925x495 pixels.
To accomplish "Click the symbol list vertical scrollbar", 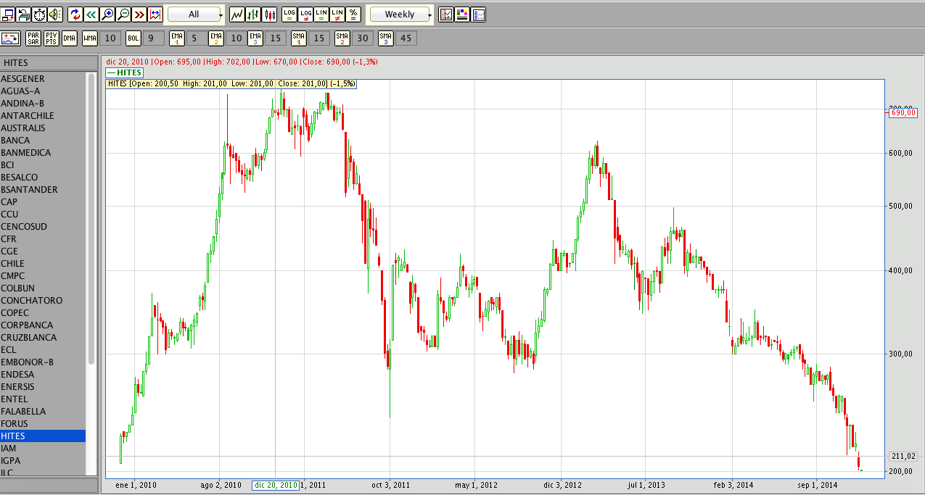I will tap(91, 217).
